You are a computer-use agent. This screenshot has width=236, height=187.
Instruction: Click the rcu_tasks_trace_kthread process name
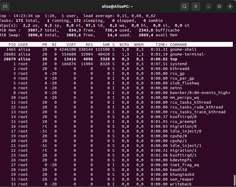pyautogui.click(x=198, y=112)
